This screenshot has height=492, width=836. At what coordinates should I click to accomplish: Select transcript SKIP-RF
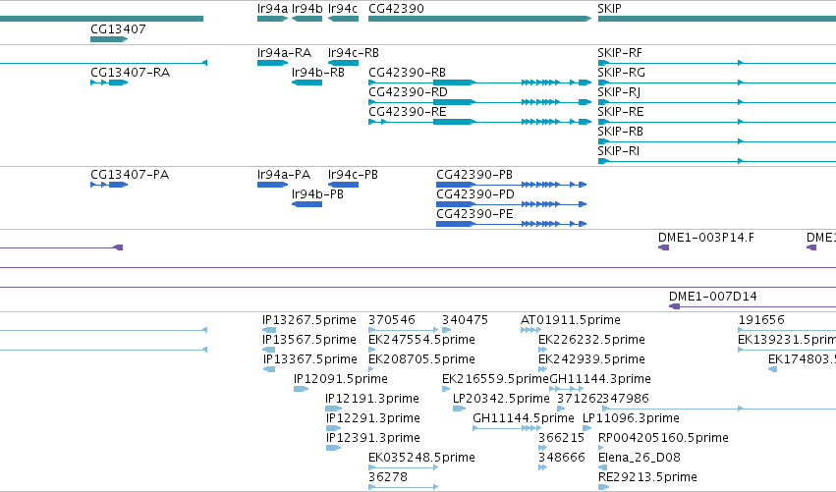point(717,63)
